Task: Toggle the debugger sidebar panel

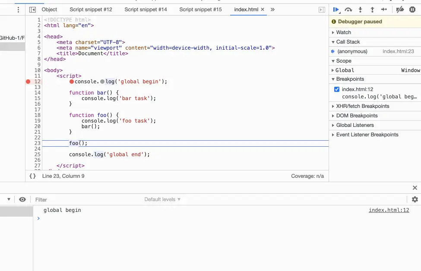Action: click(x=322, y=9)
